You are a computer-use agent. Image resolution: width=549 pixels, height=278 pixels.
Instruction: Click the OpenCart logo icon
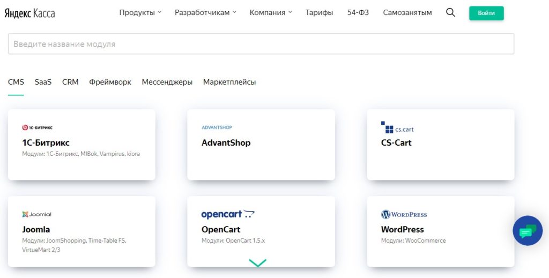(228, 214)
